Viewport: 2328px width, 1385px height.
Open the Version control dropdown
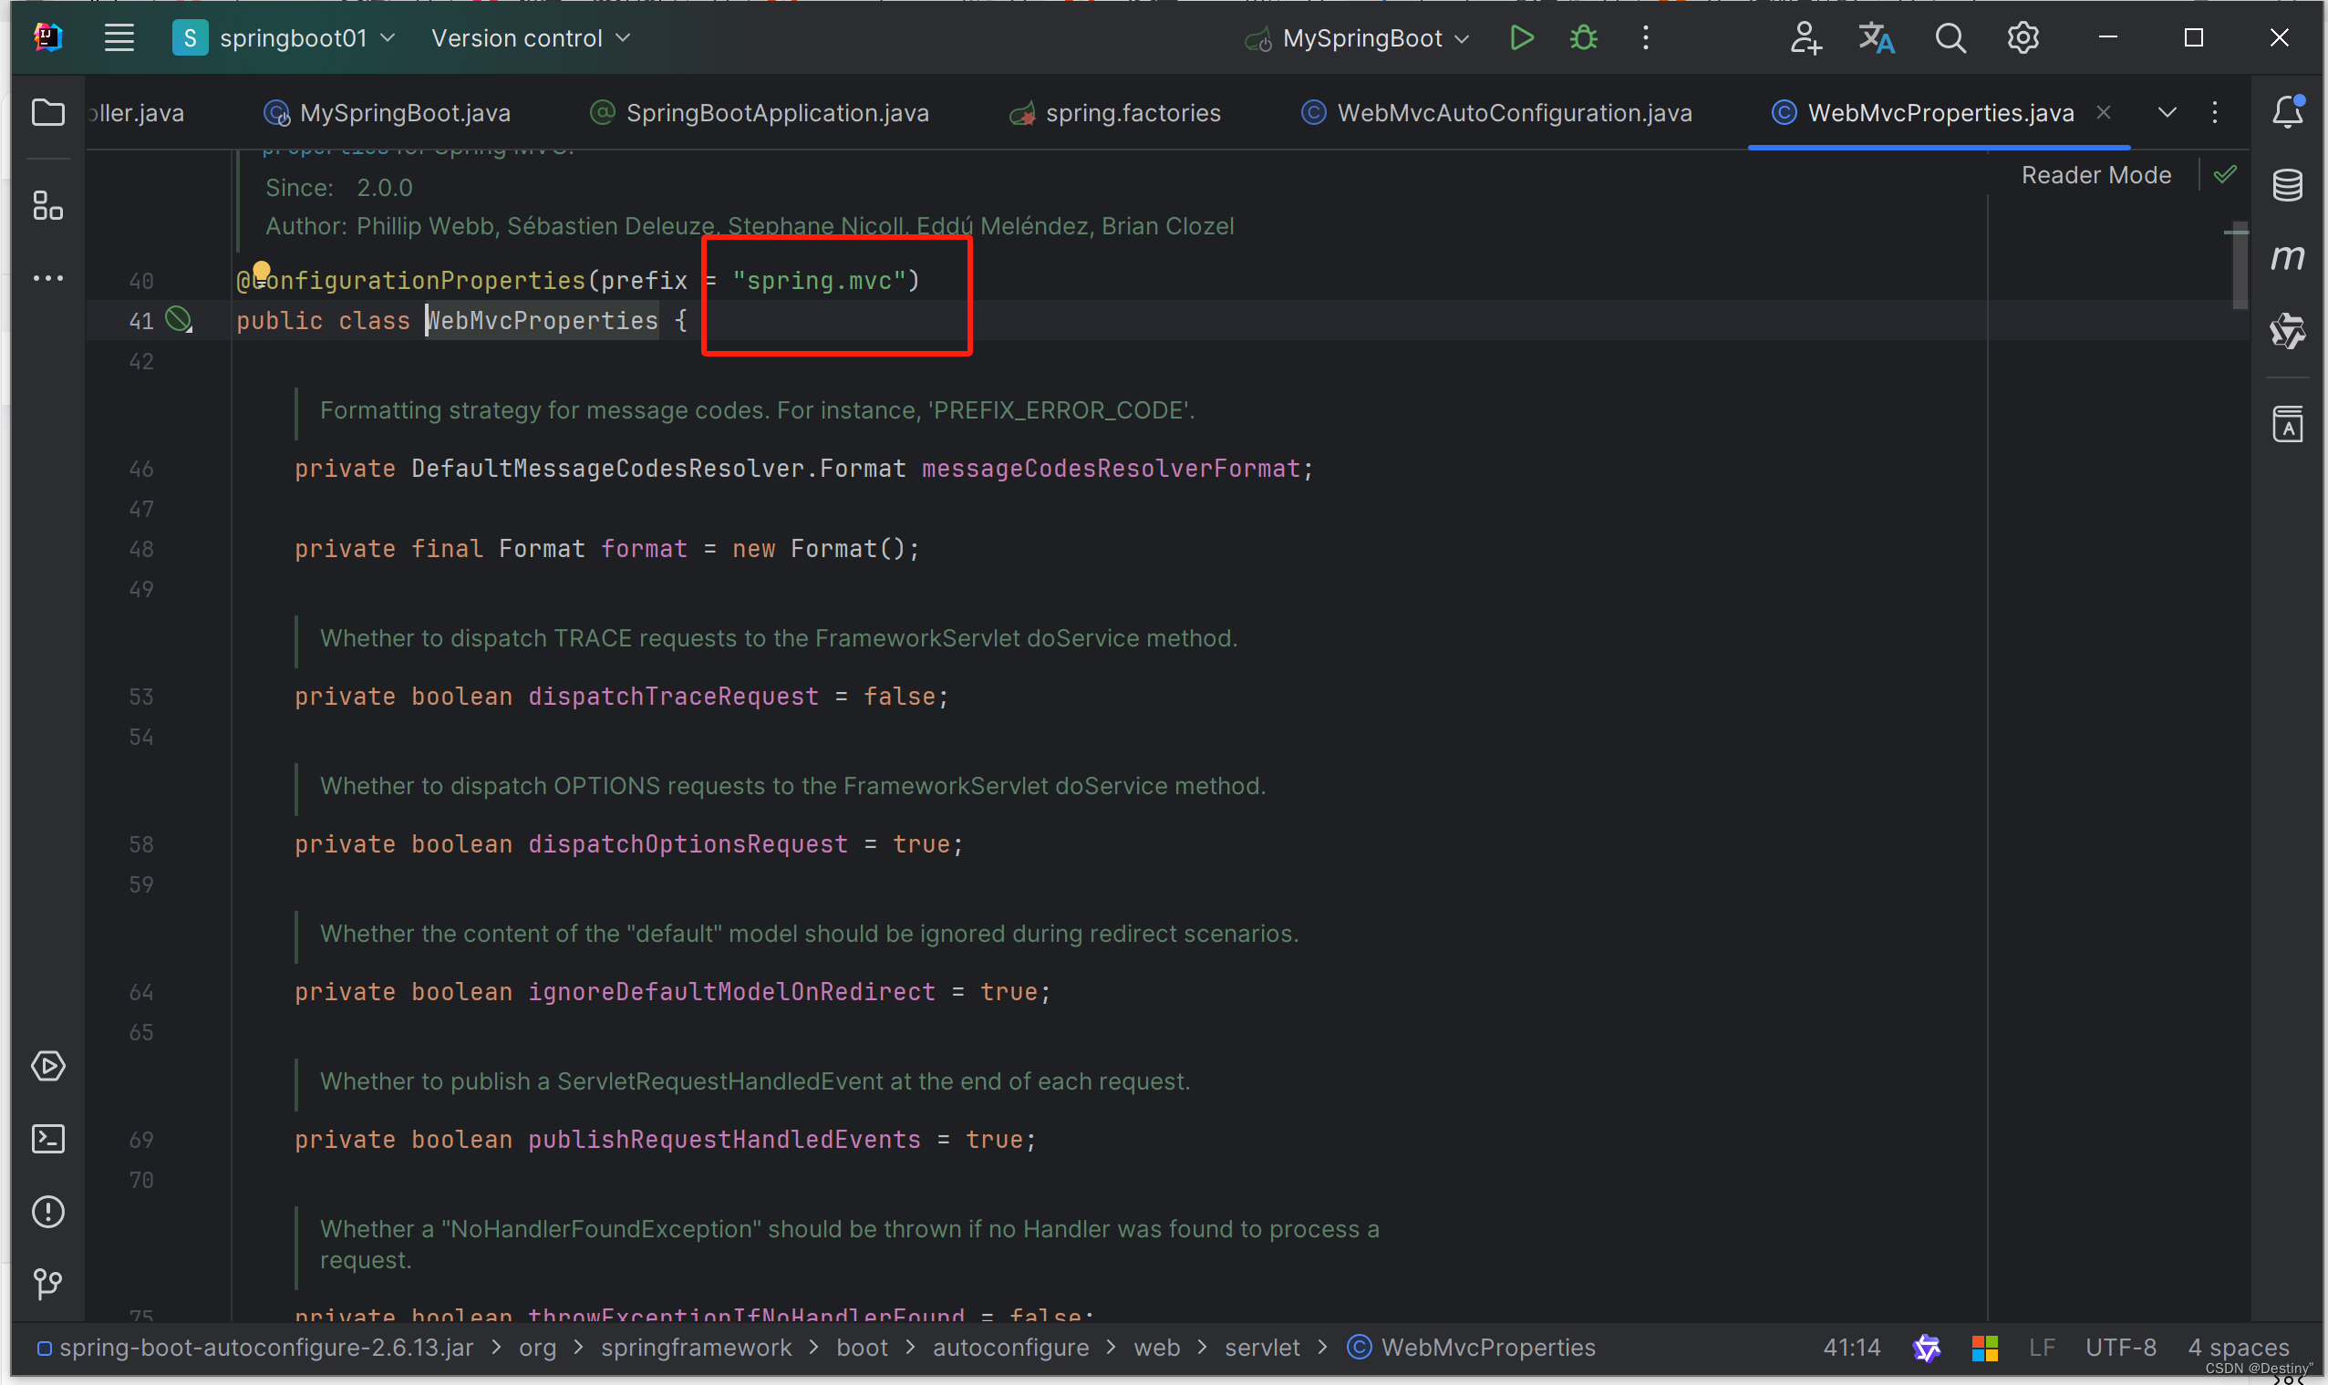point(530,38)
